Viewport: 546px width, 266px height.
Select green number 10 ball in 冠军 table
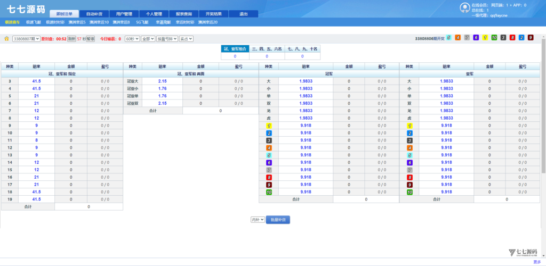click(269, 192)
